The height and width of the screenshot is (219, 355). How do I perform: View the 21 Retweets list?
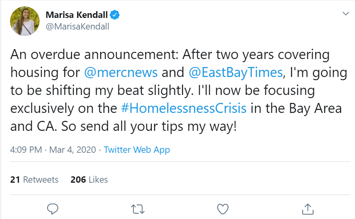click(x=34, y=180)
